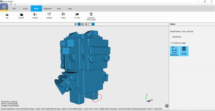Select the Clip mesh tool

point(7,16)
